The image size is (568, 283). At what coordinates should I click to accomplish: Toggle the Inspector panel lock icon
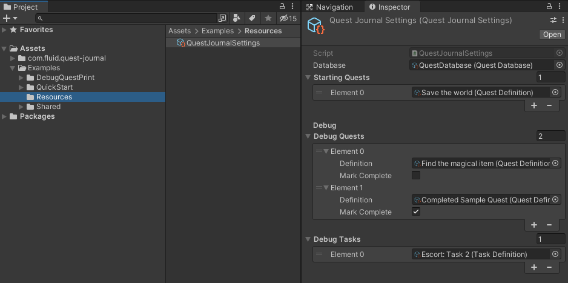pyautogui.click(x=549, y=6)
